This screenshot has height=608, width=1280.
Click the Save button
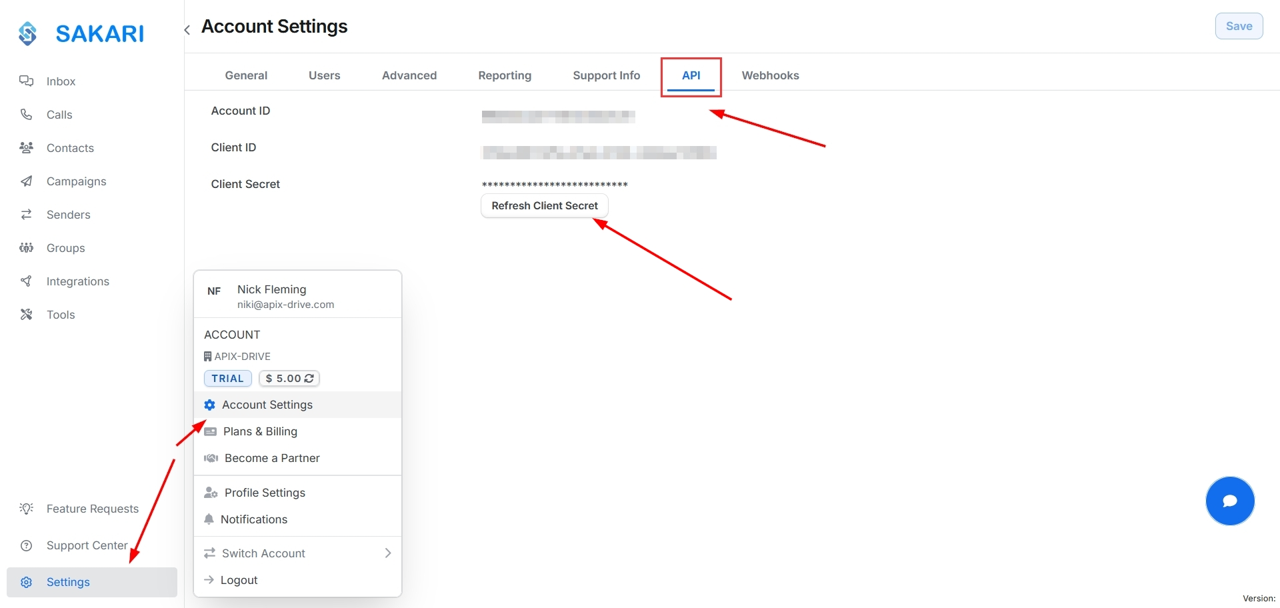point(1239,26)
